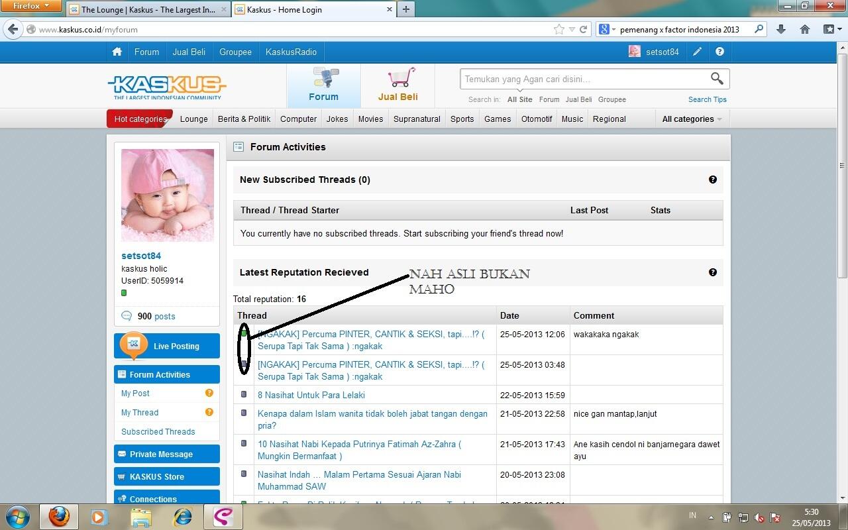Image resolution: width=848 pixels, height=530 pixels.
Task: Open a new tab with plus button
Action: (406, 9)
